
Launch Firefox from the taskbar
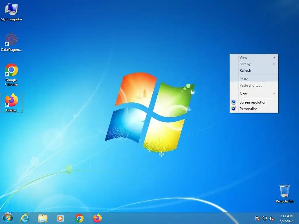[x=97, y=218]
